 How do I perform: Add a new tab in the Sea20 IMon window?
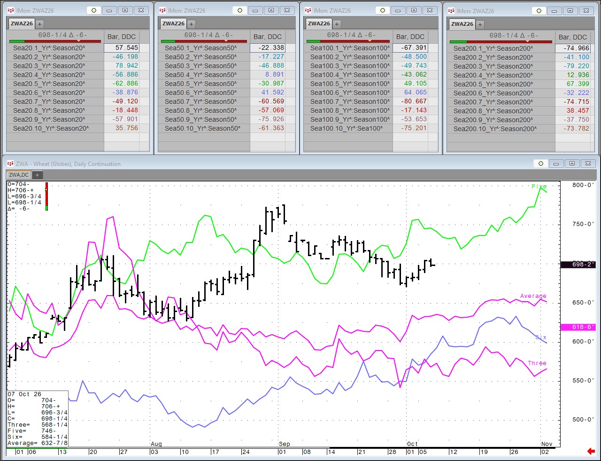pyautogui.click(x=39, y=23)
